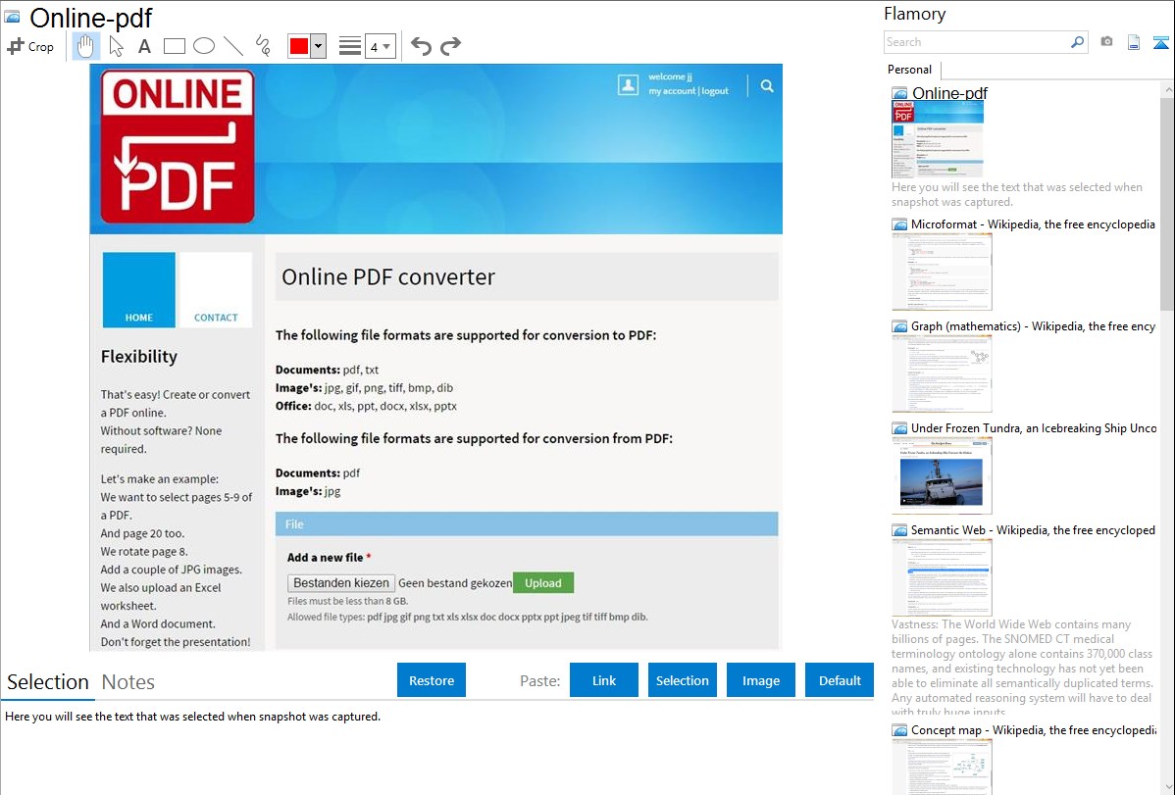Click the Restore button

click(x=432, y=680)
